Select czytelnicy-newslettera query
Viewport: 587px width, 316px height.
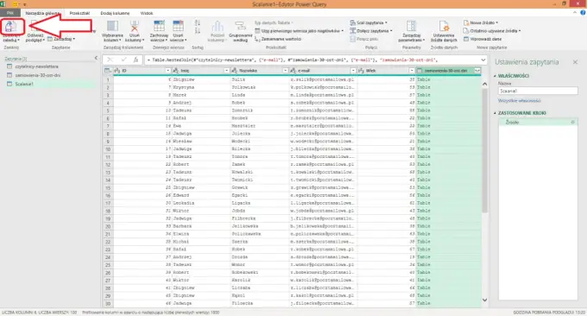(x=36, y=66)
